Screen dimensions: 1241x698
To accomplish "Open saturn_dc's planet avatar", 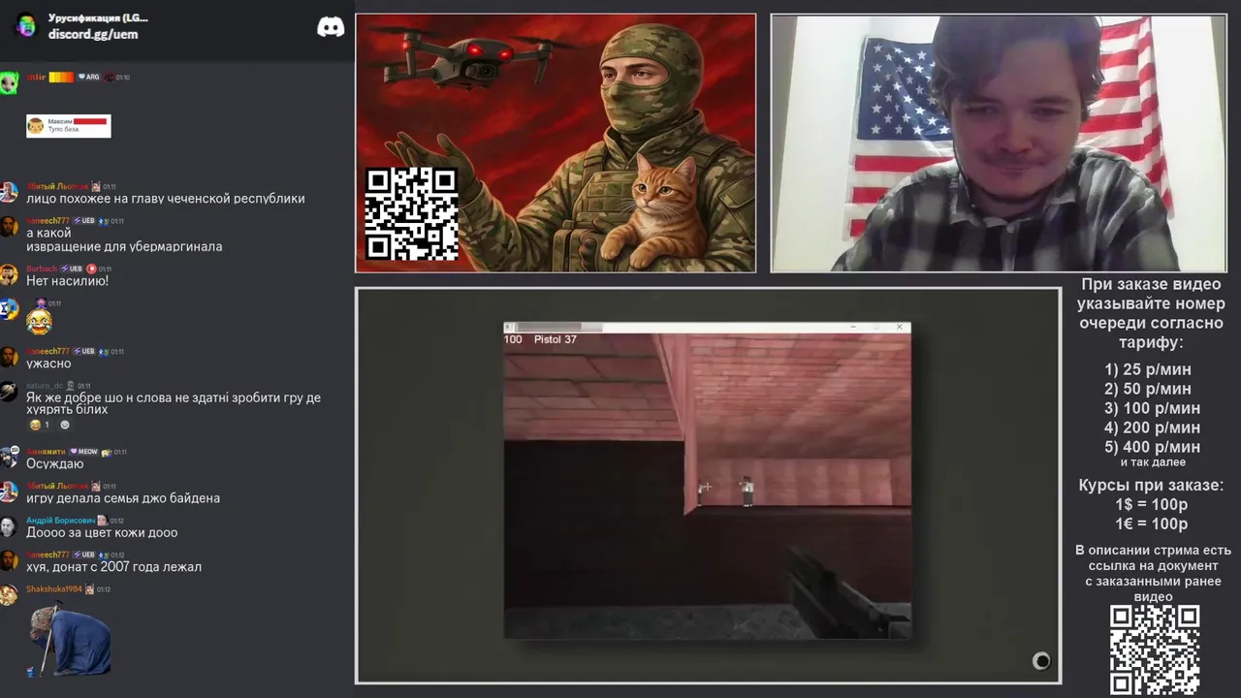I will pos(8,392).
